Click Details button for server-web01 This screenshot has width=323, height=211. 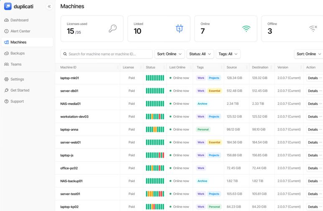click(313, 142)
